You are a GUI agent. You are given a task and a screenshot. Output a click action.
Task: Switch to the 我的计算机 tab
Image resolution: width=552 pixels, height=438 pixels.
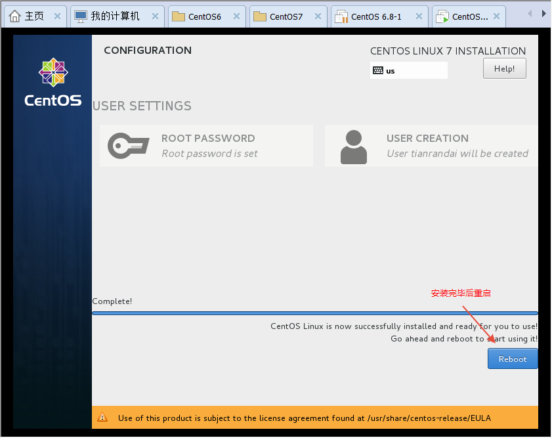pos(117,16)
